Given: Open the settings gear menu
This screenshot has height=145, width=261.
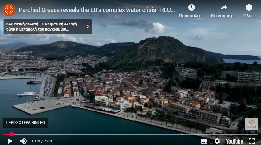Looking at the screenshot, I should pyautogui.click(x=217, y=141).
